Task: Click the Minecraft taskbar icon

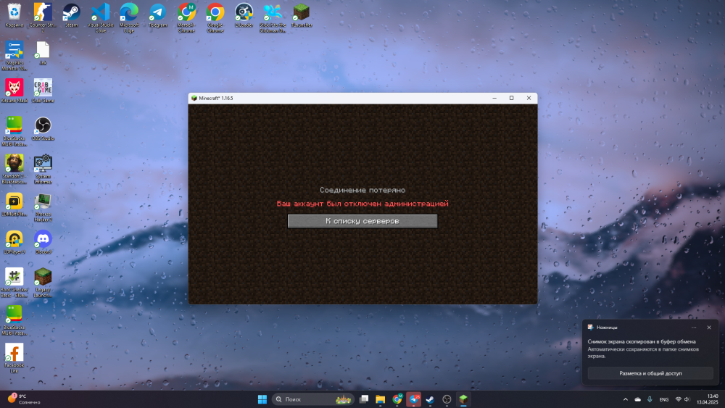Action: (x=463, y=399)
